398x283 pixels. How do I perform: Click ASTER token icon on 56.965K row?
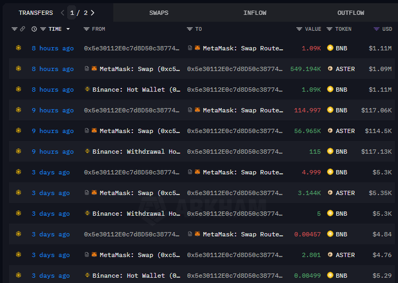click(330, 130)
